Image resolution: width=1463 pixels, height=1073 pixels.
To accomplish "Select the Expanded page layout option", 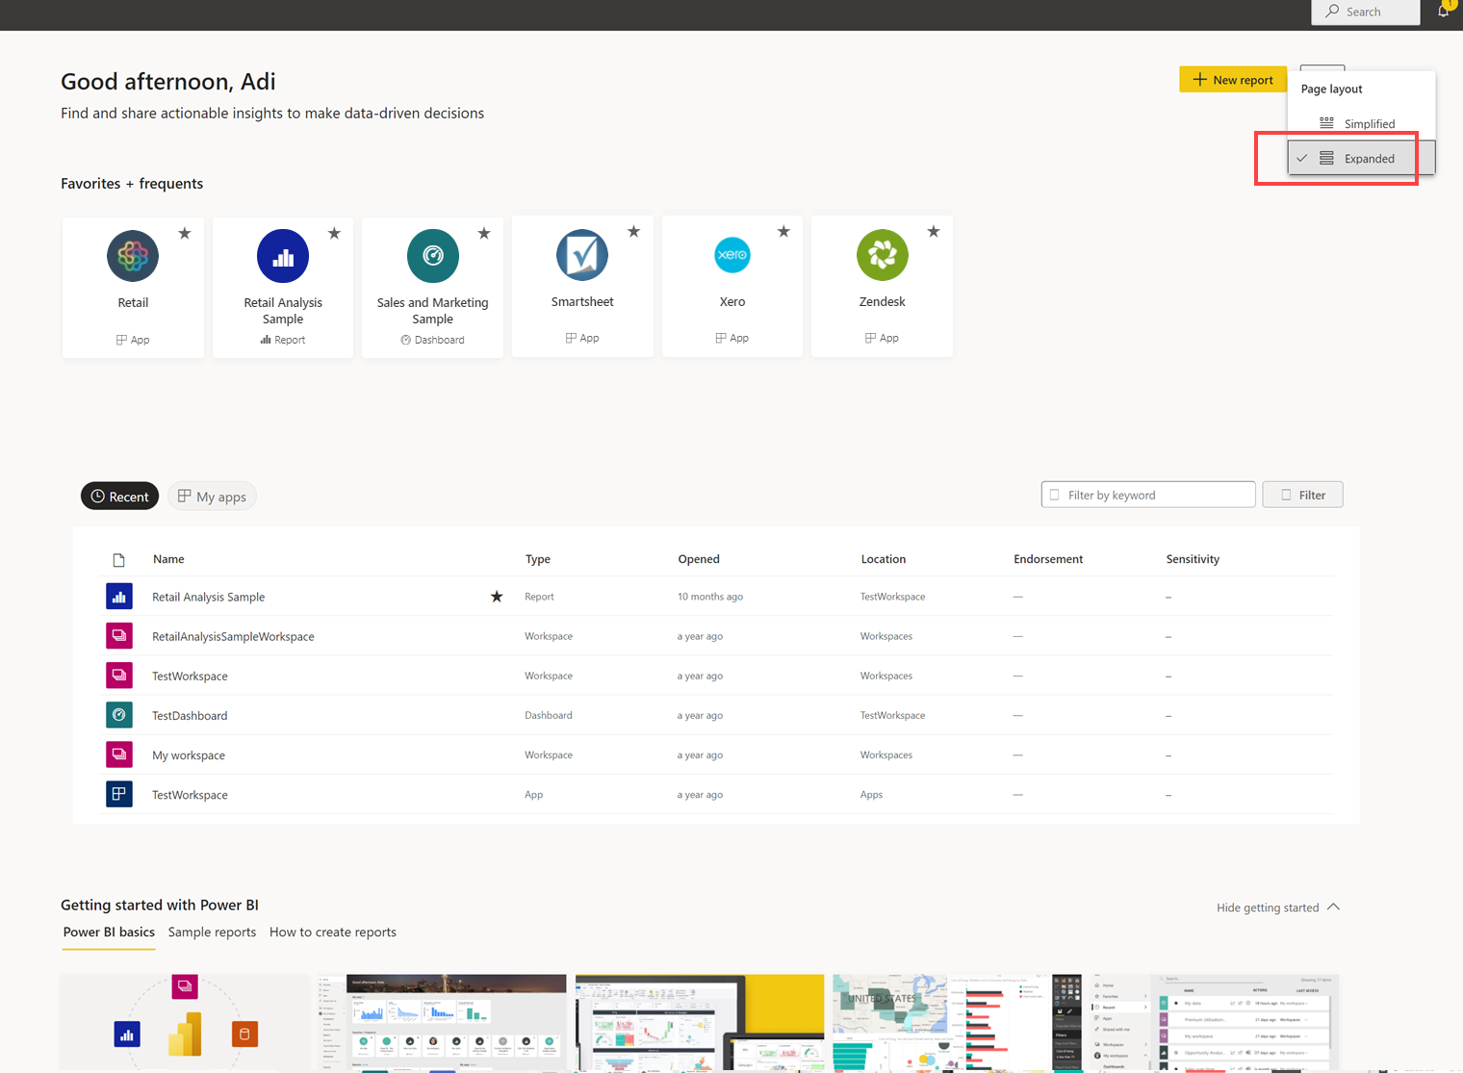I will click(1361, 158).
